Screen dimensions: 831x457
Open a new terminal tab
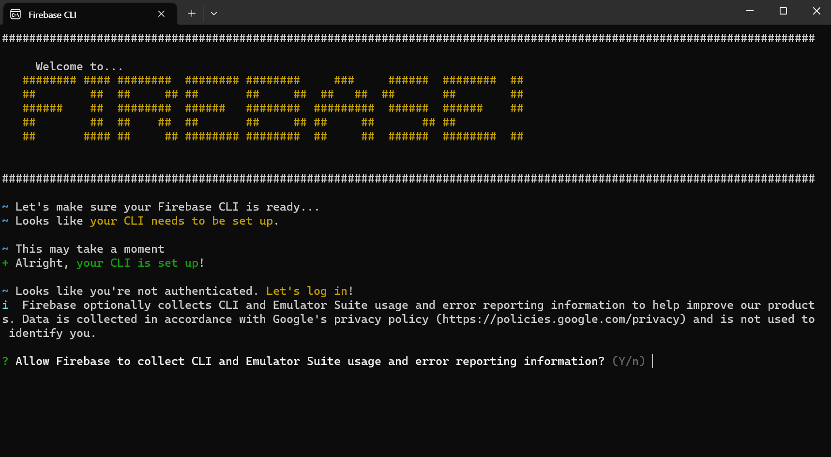click(192, 14)
